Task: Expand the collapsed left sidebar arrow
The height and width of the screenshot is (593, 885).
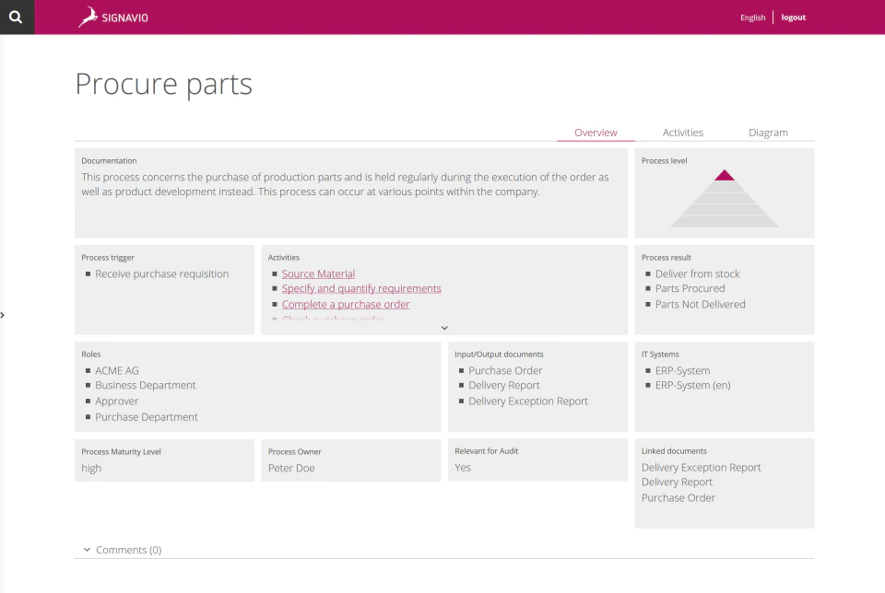Action: click(x=4, y=314)
